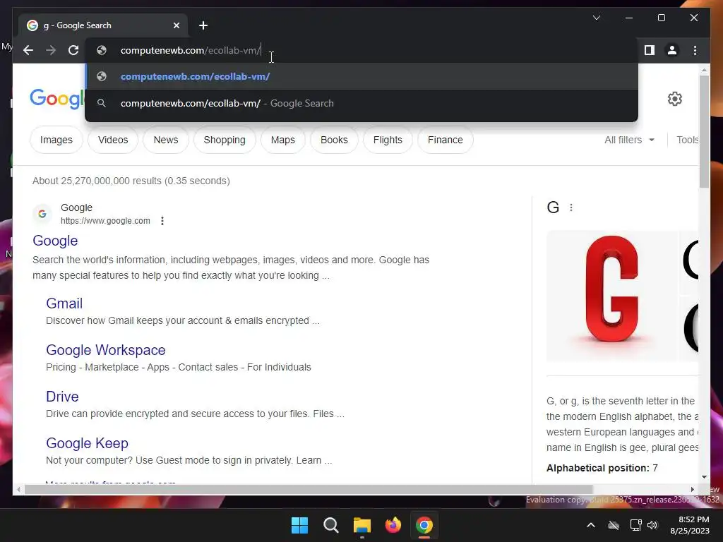Open Windows taskbar search
Image resolution: width=723 pixels, height=542 pixels.
click(330, 525)
